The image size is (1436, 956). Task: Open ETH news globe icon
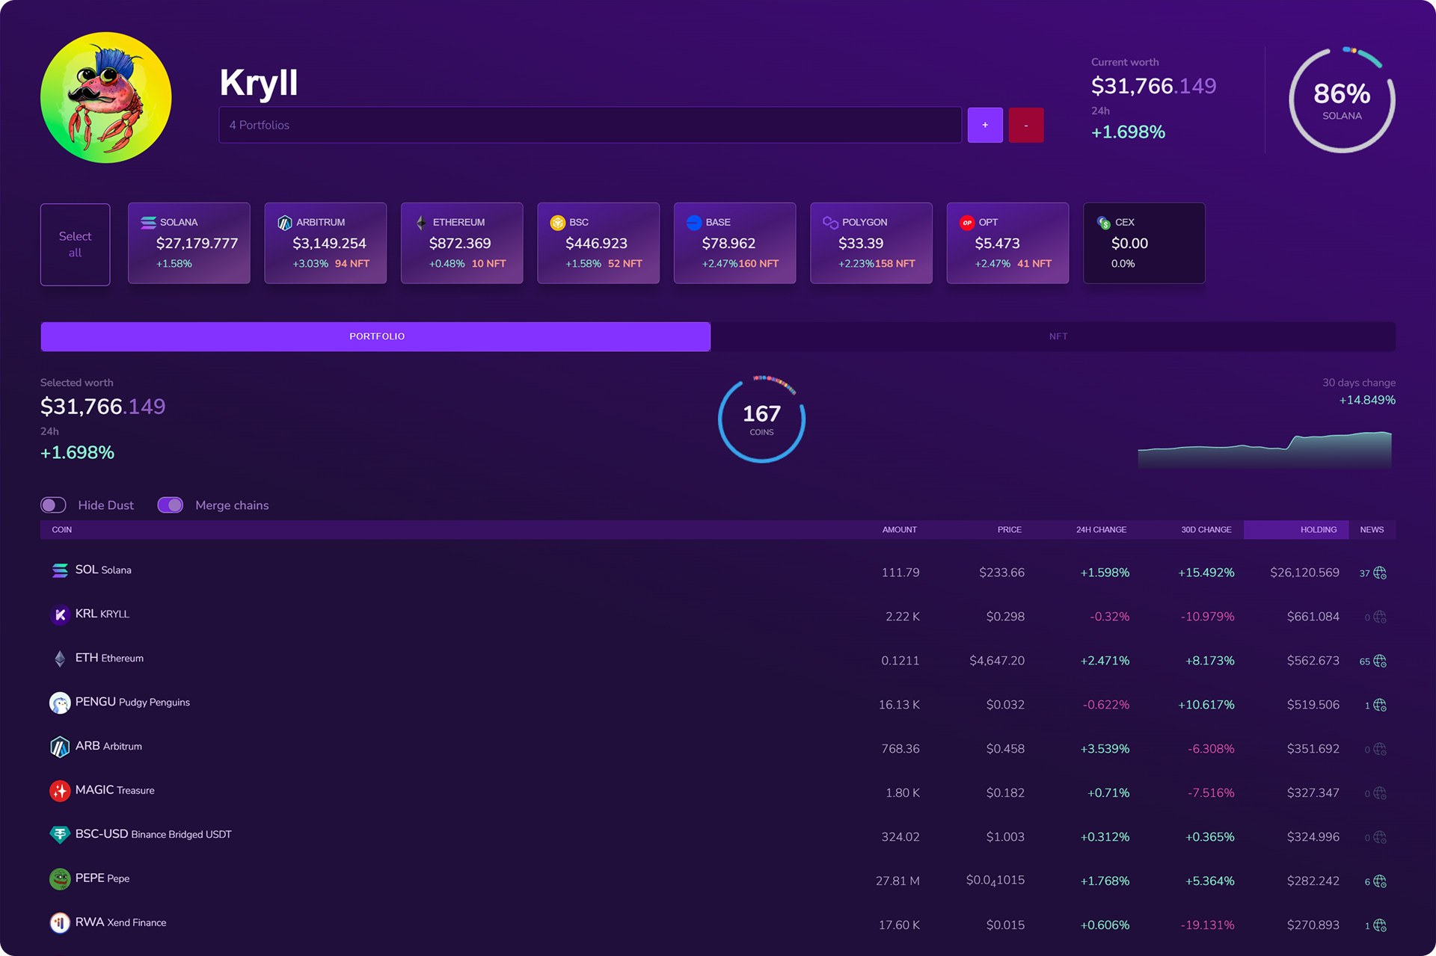coord(1380,661)
